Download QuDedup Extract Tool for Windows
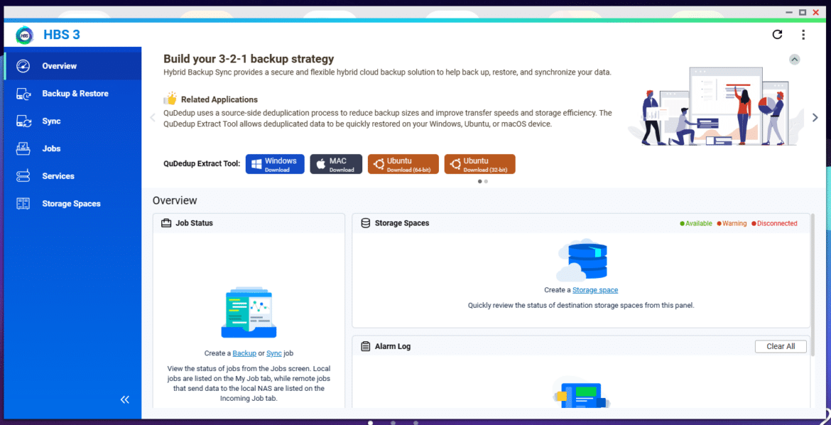Screen dimensions: 831x425 pyautogui.click(x=275, y=164)
